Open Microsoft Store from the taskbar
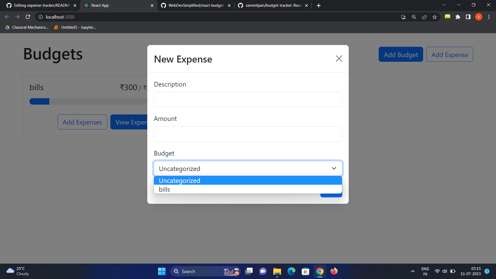 click(305, 271)
